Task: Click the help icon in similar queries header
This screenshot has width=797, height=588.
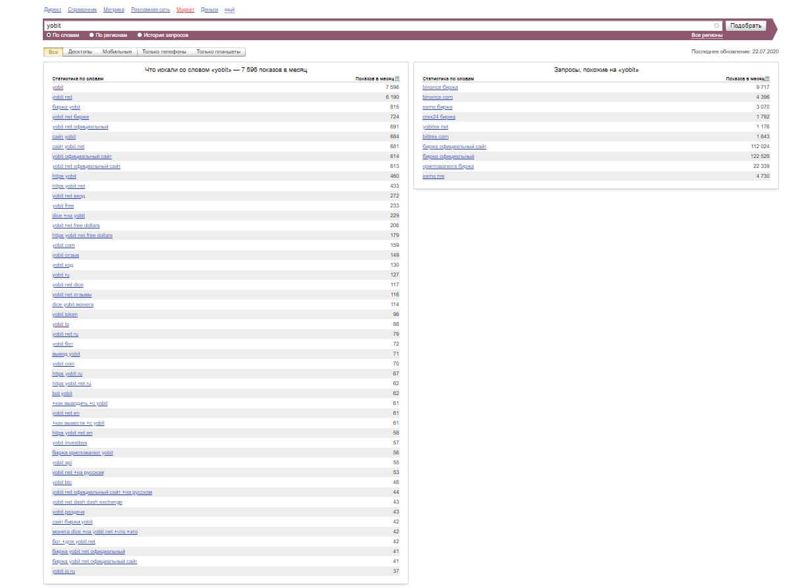Action: [767, 79]
